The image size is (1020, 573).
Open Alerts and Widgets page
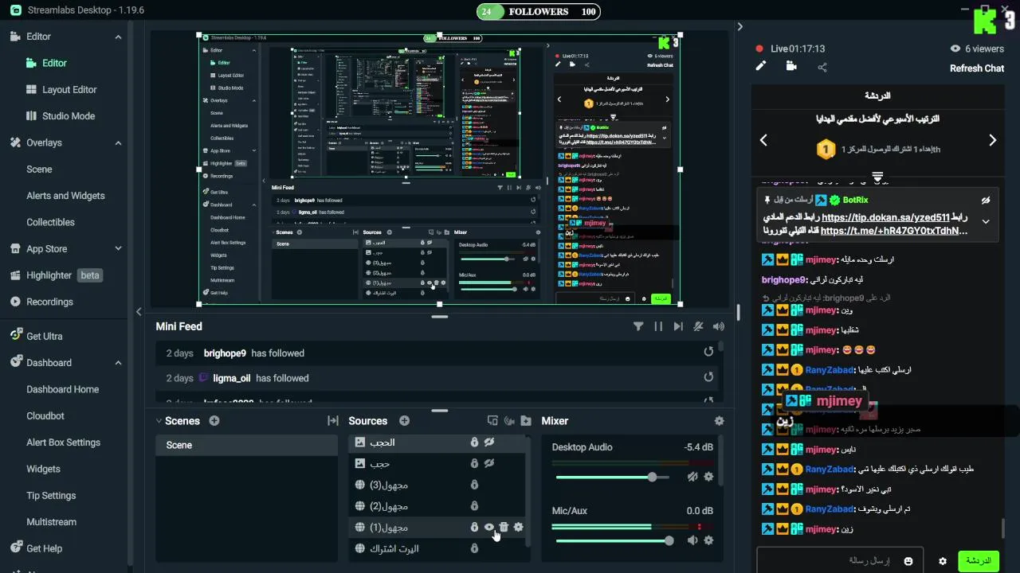coord(65,196)
